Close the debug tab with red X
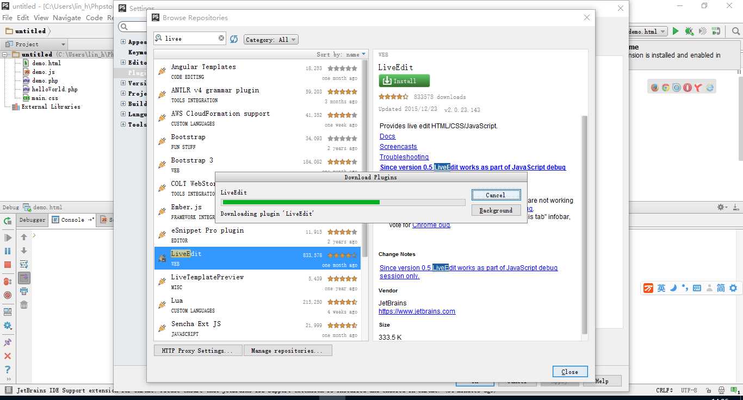 8,356
